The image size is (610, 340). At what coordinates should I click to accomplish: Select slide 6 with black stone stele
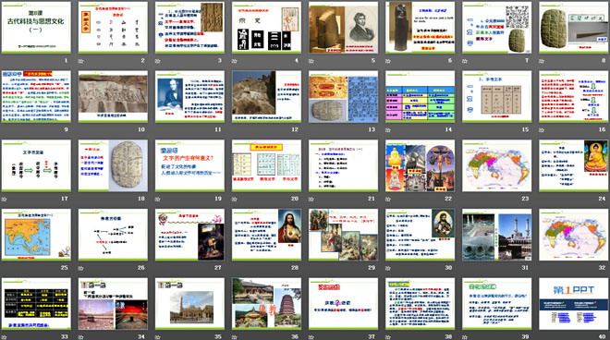tap(421, 27)
